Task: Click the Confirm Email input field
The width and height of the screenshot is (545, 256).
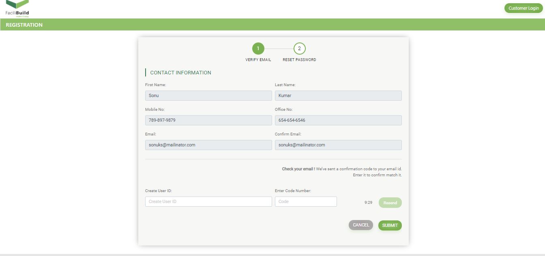Action: pos(338,145)
